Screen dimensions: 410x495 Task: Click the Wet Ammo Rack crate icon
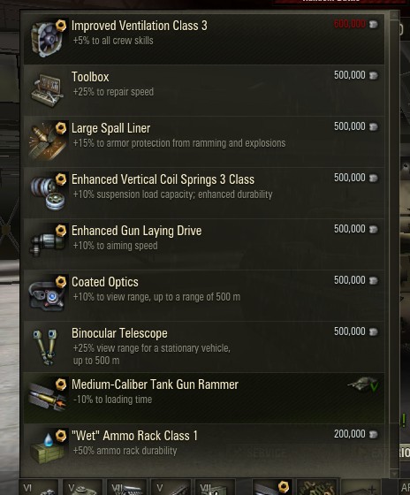(x=48, y=447)
